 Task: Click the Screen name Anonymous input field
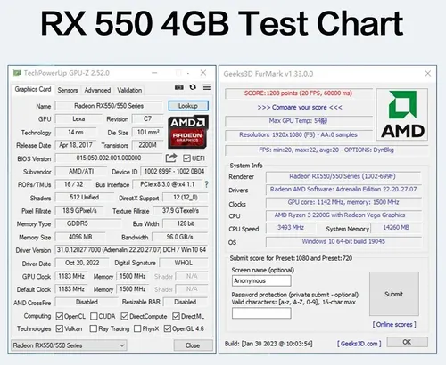pos(261,280)
